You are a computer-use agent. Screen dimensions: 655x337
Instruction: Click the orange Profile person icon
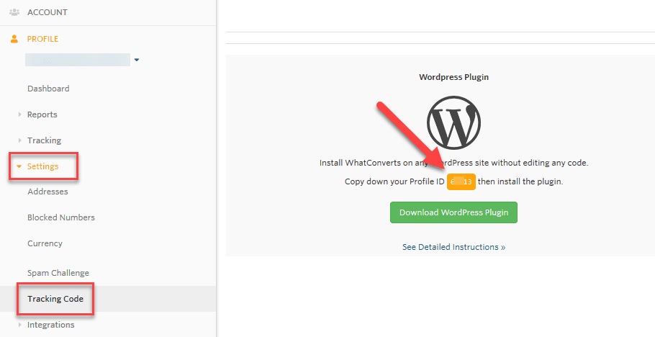14,39
